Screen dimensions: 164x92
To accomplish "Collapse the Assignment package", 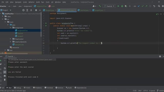I will click(11, 28).
